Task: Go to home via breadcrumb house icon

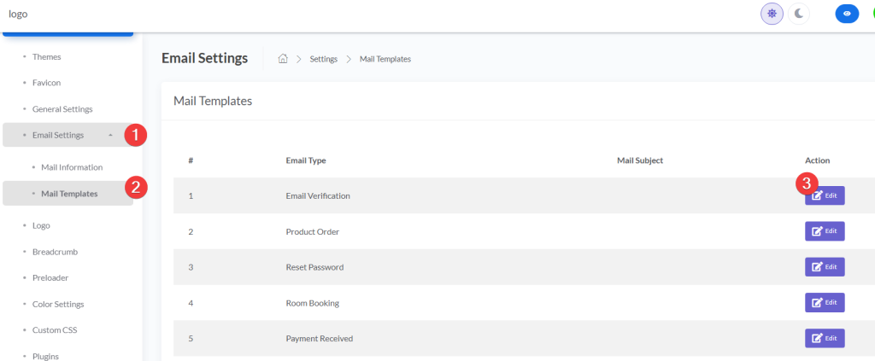Action: (283, 59)
